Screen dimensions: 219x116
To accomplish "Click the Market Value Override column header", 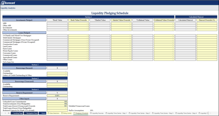I will pos(121,20).
